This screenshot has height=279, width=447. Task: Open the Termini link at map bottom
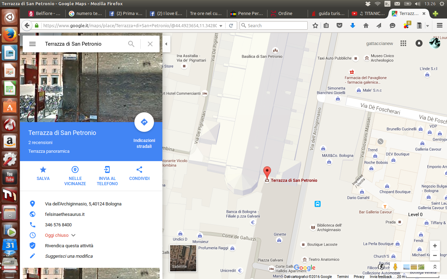click(343, 277)
